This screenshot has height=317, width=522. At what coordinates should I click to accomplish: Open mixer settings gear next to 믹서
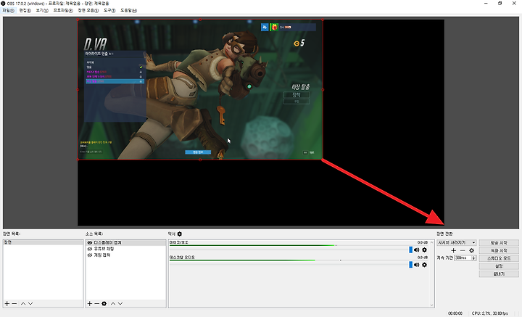tap(180, 234)
